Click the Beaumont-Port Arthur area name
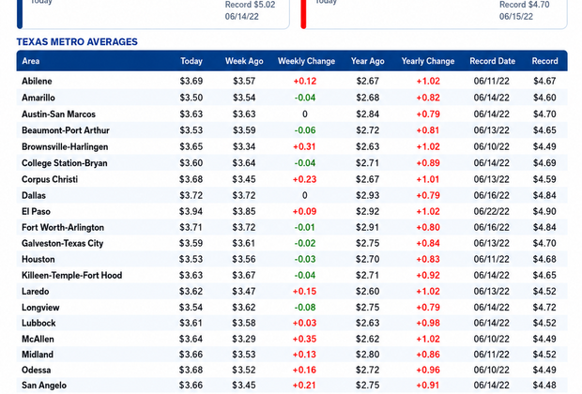This screenshot has width=582, height=394. 66,130
